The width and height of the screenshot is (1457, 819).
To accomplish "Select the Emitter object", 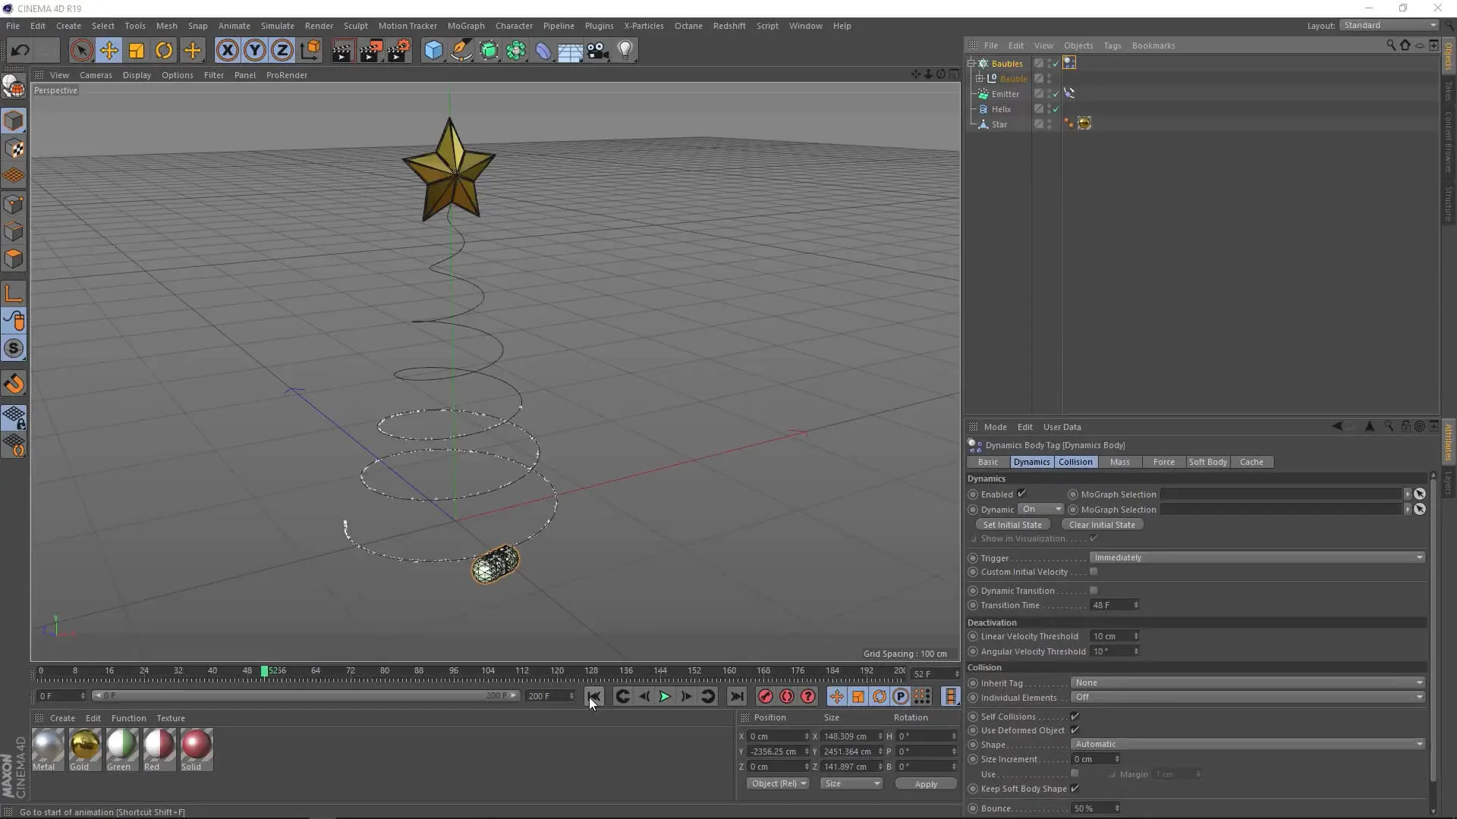I will (1005, 94).
